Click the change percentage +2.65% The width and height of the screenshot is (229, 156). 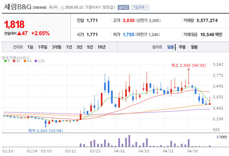41,33
